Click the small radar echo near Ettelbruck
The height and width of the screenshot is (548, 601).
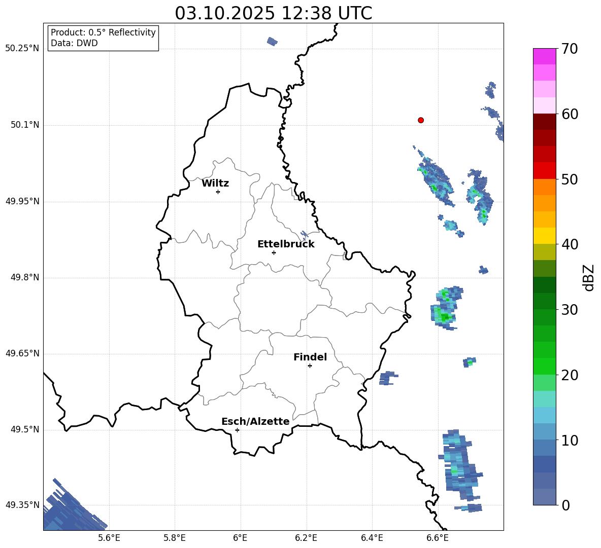(x=305, y=234)
